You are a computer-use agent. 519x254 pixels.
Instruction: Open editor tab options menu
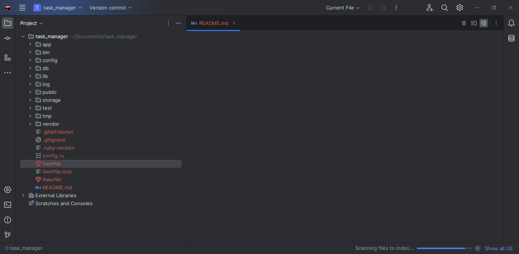tap(496, 23)
